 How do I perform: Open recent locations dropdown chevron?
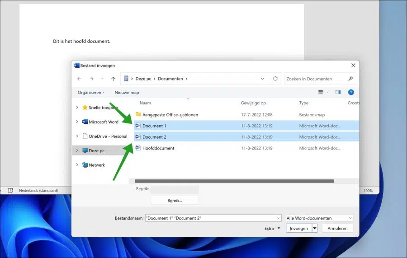(x=102, y=79)
